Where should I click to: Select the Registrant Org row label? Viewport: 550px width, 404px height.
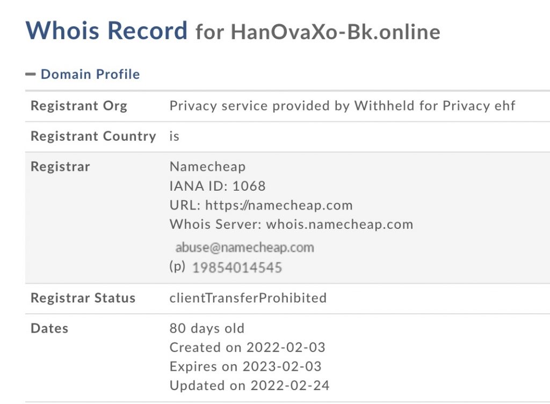(x=79, y=106)
